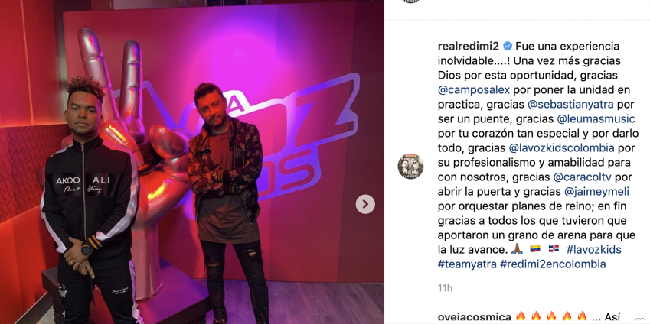
Task: Go to next photo with right arrow
Action: pos(365,204)
